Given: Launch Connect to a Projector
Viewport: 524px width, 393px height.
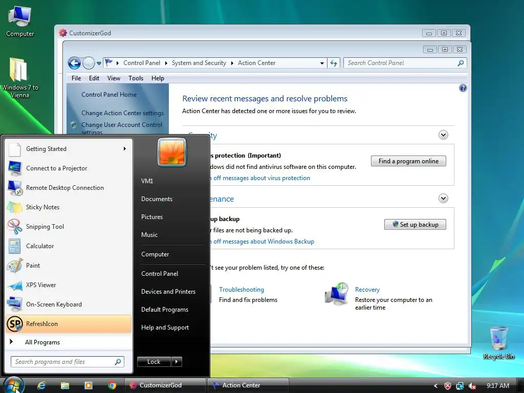Looking at the screenshot, I should (x=69, y=168).
